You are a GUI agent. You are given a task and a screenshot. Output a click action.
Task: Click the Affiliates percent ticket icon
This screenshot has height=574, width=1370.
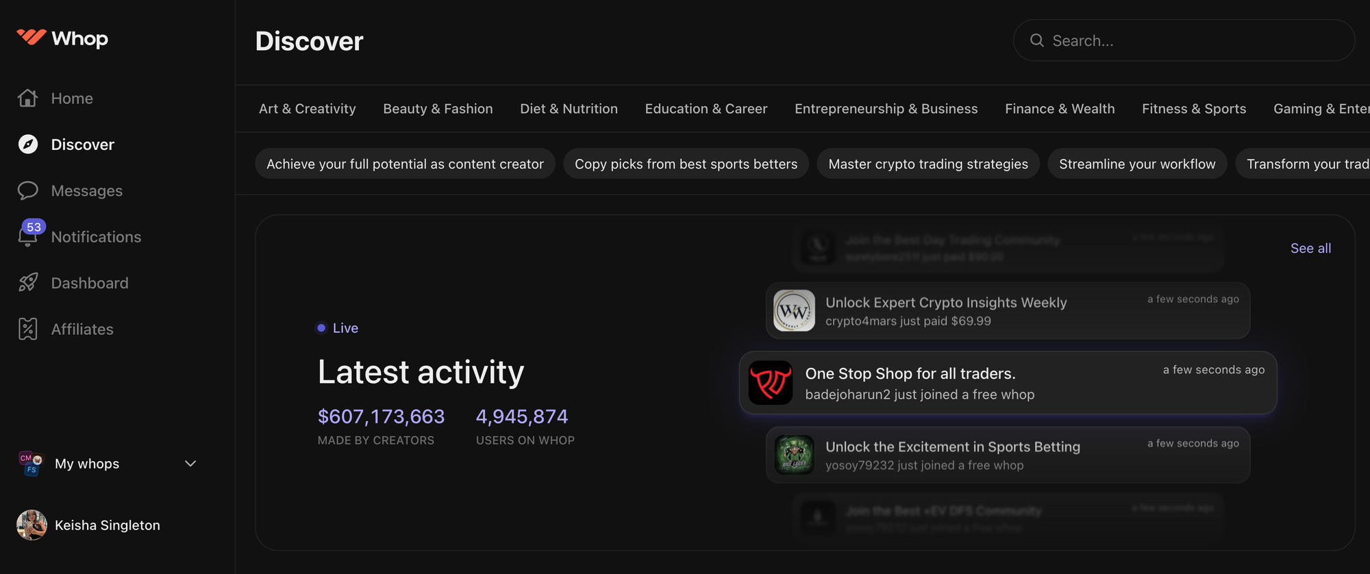(x=27, y=329)
